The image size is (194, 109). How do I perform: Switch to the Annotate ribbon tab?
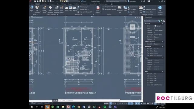pos(44,4)
